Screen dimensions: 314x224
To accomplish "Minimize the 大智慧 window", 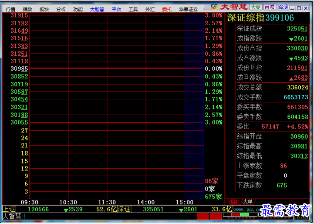I will pos(292,8).
